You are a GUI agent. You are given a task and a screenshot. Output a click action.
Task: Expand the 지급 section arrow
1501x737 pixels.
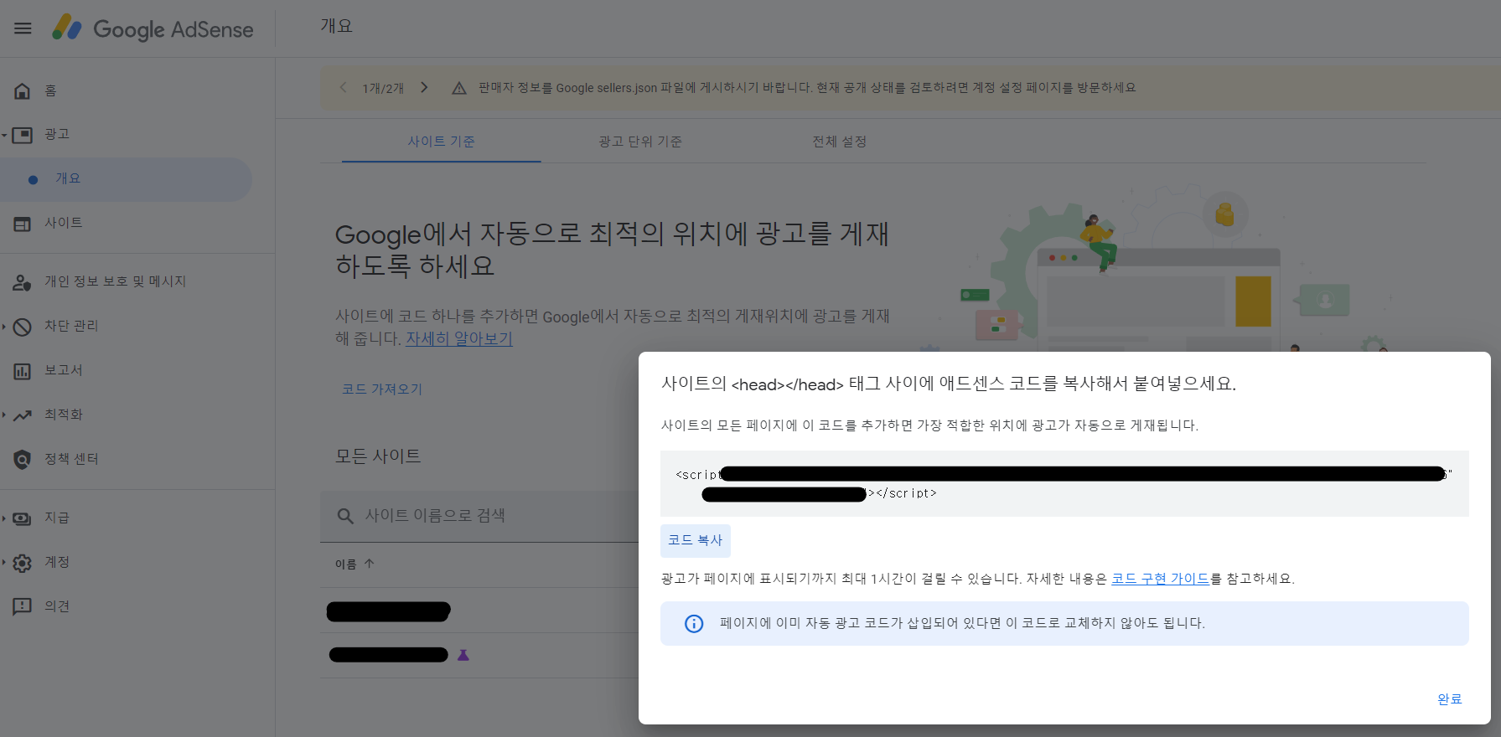(x=4, y=518)
